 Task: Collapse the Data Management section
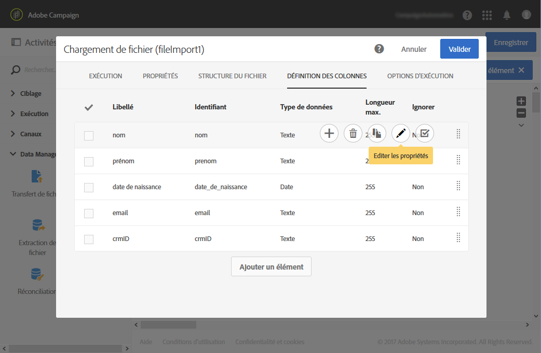(13, 154)
